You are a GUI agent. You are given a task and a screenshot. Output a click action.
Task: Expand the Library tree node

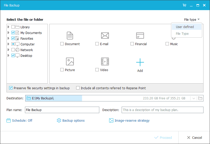point(8,27)
